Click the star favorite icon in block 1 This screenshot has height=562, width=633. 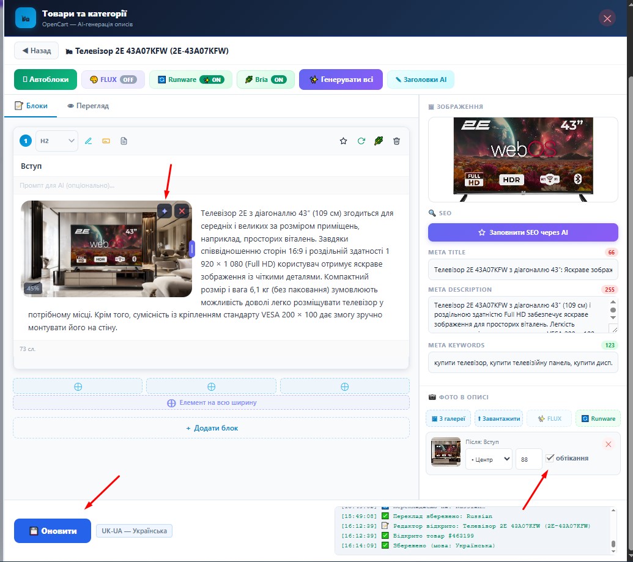pyautogui.click(x=343, y=141)
